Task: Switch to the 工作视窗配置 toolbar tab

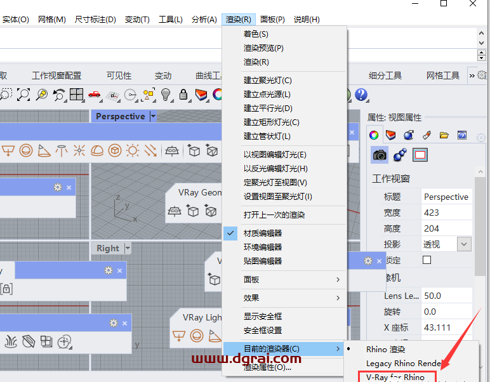Action: click(56, 76)
